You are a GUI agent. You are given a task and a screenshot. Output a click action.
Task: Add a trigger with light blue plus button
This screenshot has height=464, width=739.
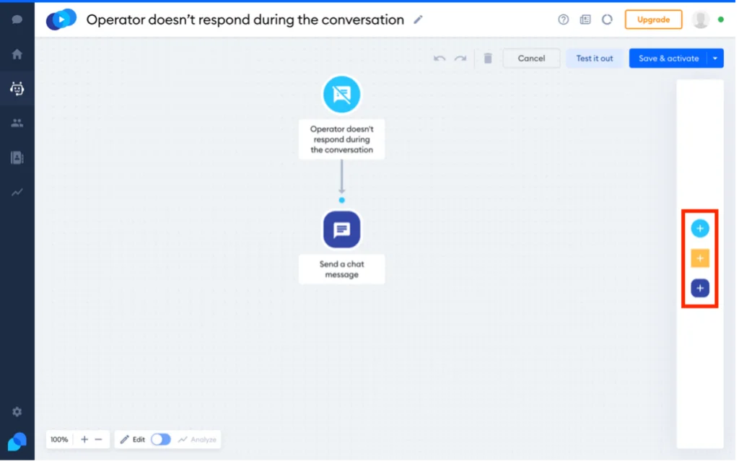pyautogui.click(x=701, y=229)
